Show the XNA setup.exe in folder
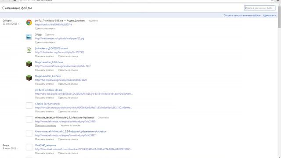 (x=44, y=153)
